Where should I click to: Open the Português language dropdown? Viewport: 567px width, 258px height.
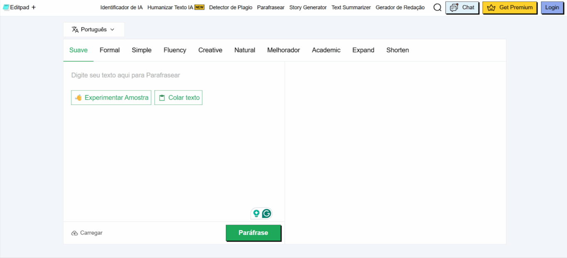pyautogui.click(x=93, y=29)
